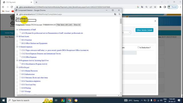The image size is (183, 103).
Task: Click the popup vertical scrollbar thumb
Action: point(121,21)
